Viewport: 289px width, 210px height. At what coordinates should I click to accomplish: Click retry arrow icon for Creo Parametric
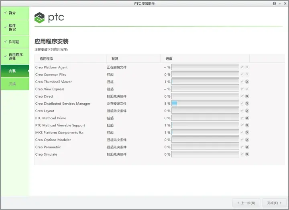[242, 147]
